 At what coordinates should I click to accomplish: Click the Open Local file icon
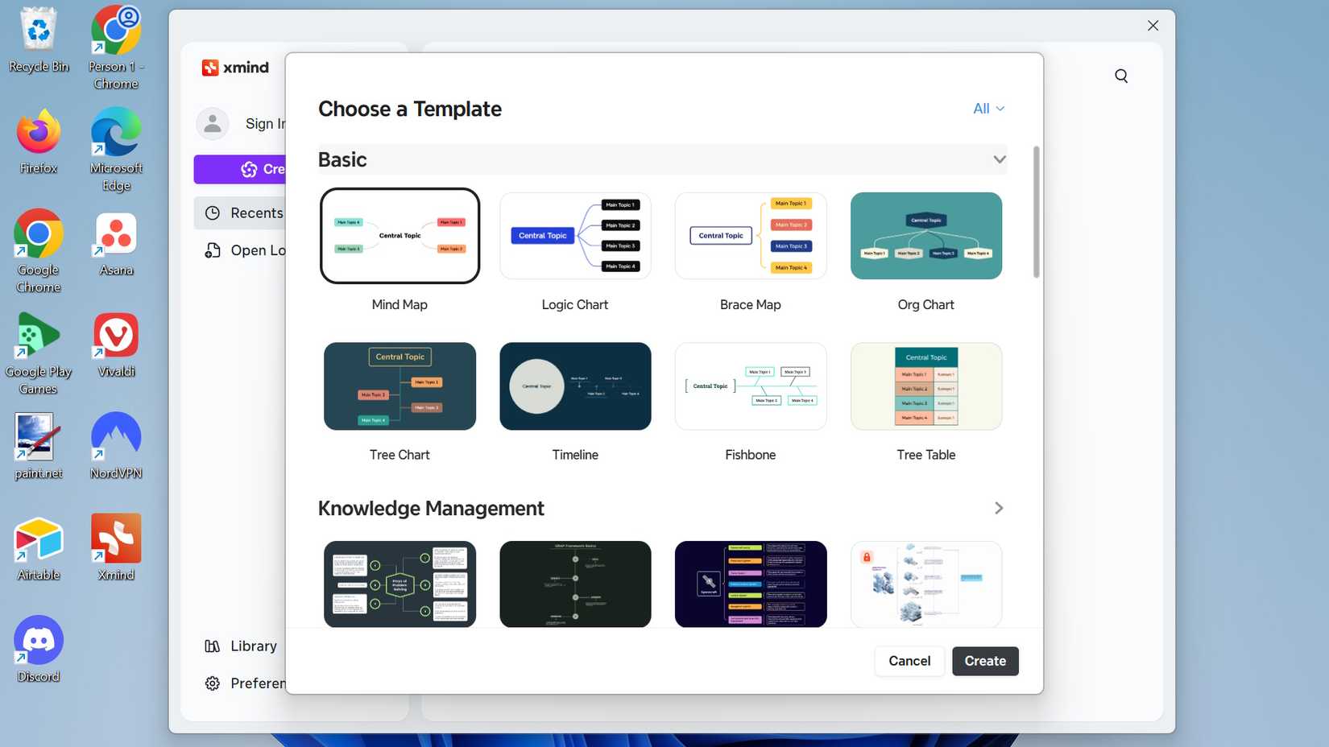point(212,250)
